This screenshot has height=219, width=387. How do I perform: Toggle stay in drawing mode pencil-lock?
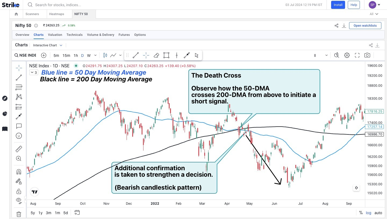point(19,181)
